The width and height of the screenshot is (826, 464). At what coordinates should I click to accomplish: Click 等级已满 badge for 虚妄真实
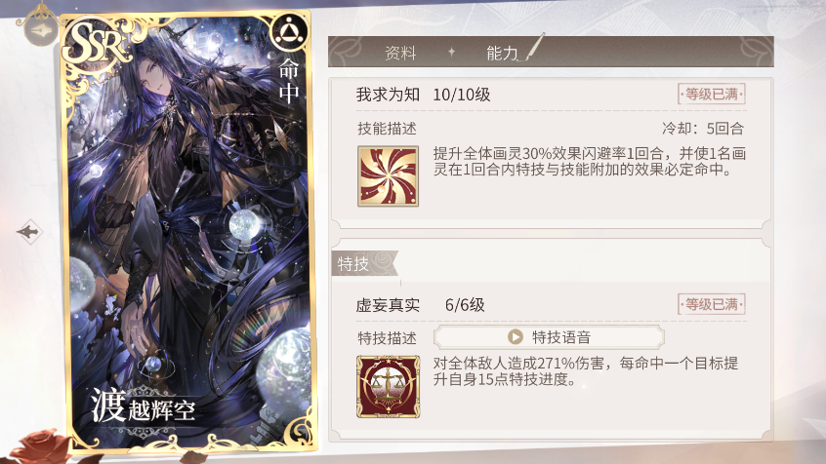pos(711,304)
